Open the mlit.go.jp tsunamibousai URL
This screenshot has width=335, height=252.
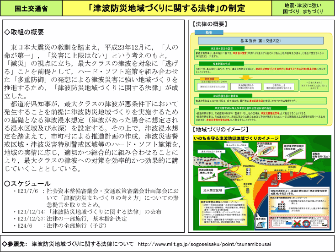click(x=204, y=244)
